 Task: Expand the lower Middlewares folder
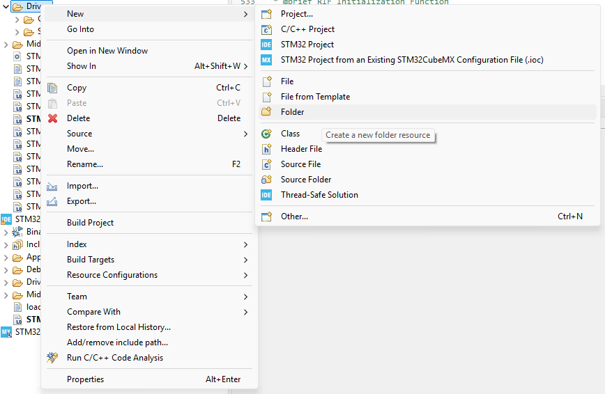6,295
